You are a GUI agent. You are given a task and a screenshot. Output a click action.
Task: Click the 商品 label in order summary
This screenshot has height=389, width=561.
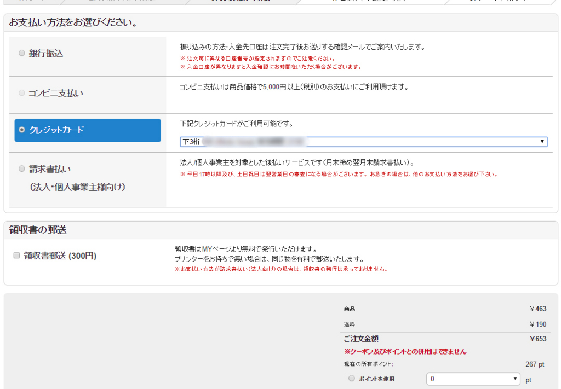coord(350,309)
